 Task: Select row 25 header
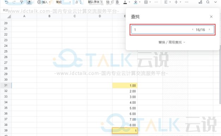click(6, 51)
